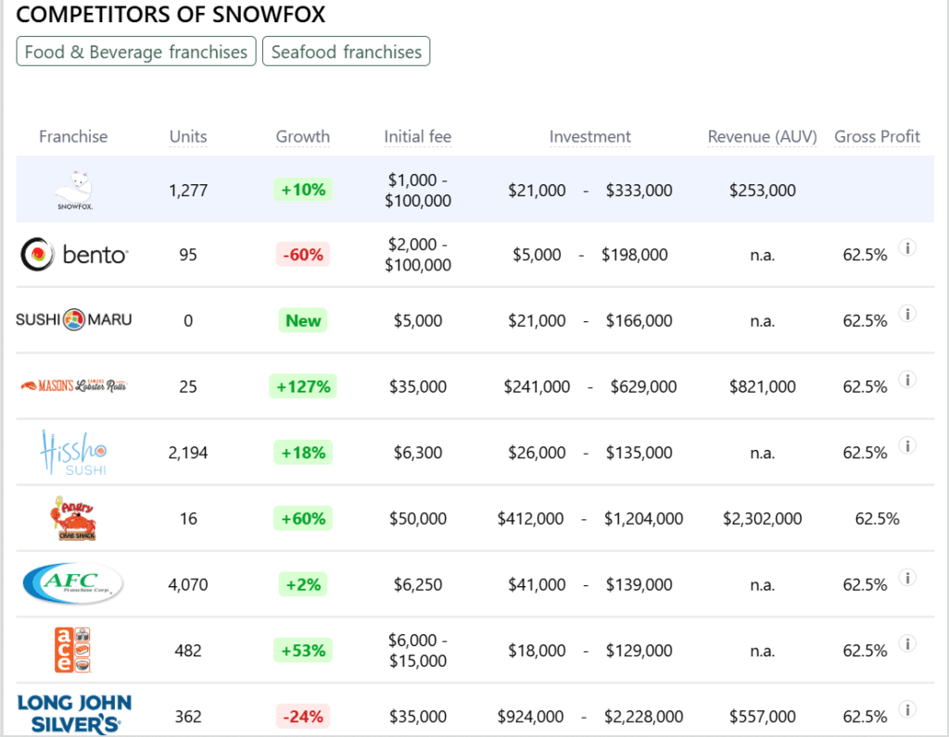Click the Angry Crab Shack logo
Screen dimensions: 949x737
(74, 518)
